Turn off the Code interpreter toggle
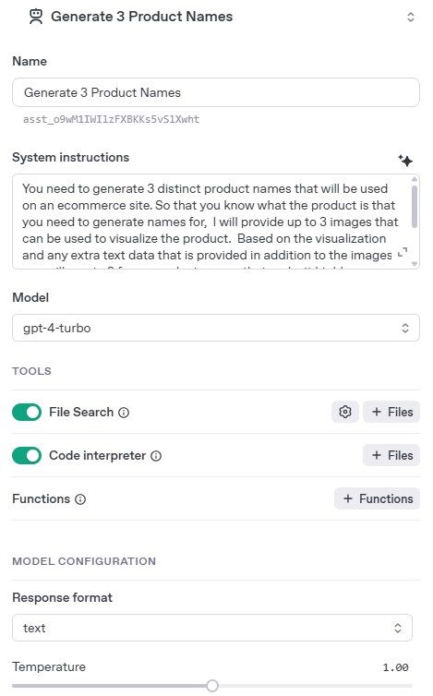433x696 pixels. tap(27, 456)
